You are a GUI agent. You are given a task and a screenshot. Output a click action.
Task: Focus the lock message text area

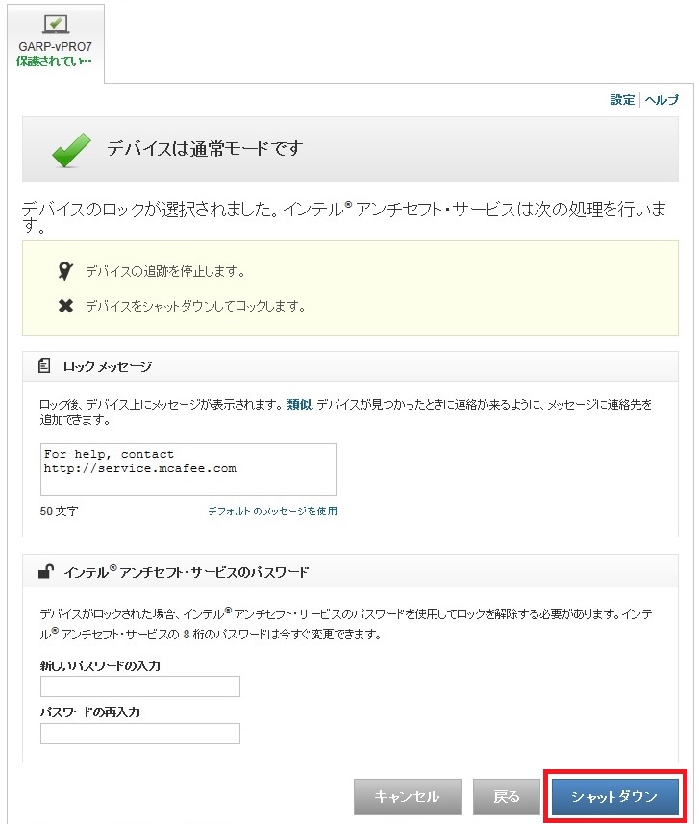pos(188,469)
